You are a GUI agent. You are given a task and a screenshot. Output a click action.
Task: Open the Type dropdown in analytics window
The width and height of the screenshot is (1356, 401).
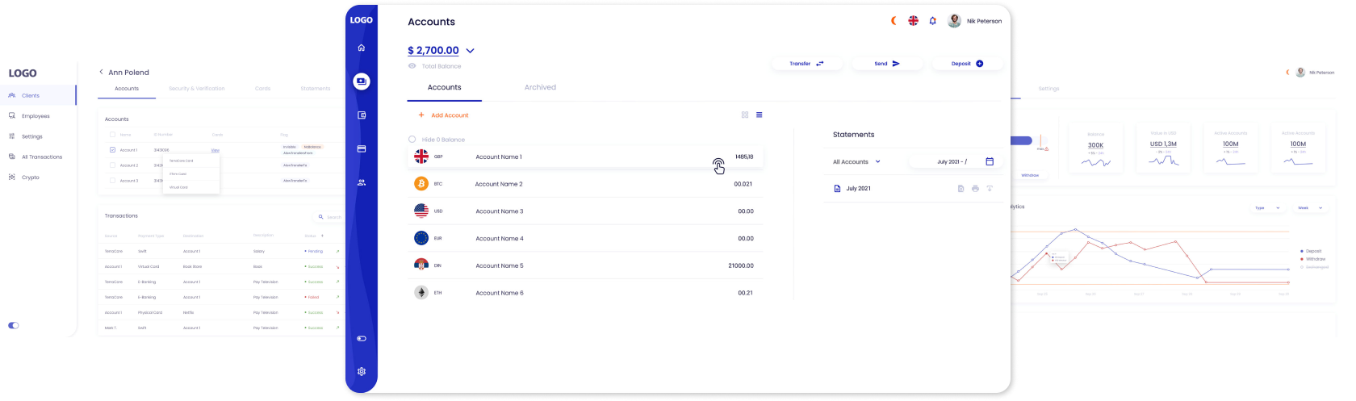[x=1267, y=208]
